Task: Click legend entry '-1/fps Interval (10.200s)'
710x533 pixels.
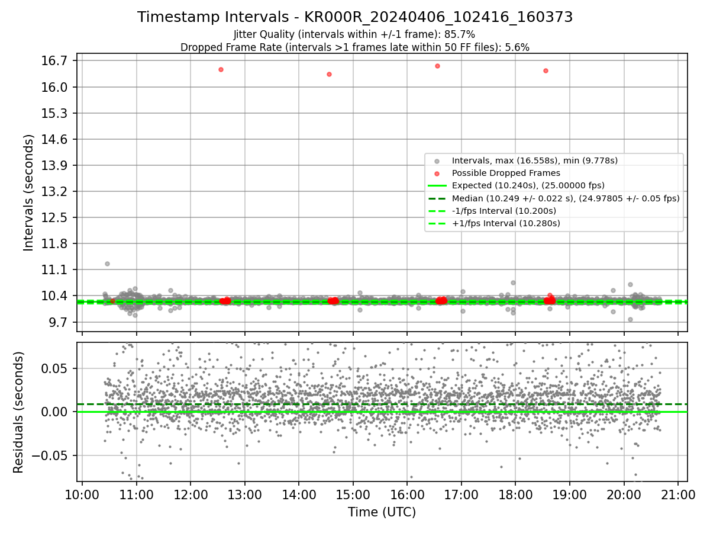Action: click(x=504, y=211)
